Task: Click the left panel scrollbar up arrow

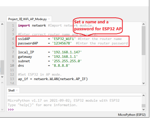Action: pos(2,24)
